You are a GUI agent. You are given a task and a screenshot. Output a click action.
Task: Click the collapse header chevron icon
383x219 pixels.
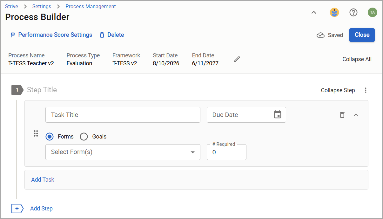tap(313, 12)
